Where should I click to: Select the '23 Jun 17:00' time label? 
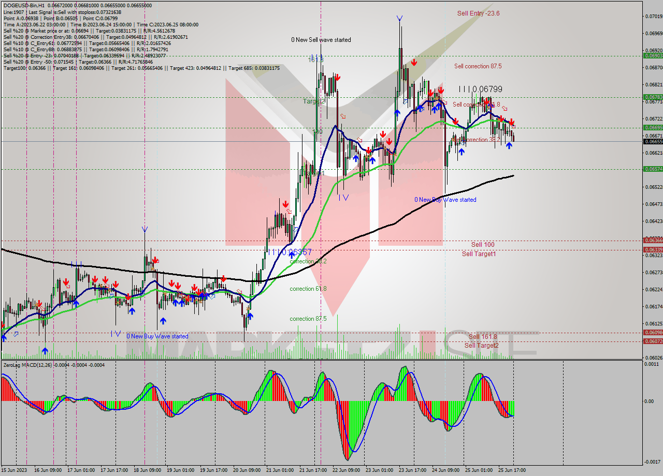point(413,470)
